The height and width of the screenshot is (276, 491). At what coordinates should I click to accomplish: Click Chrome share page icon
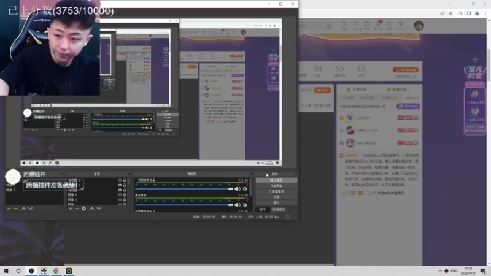click(x=442, y=13)
